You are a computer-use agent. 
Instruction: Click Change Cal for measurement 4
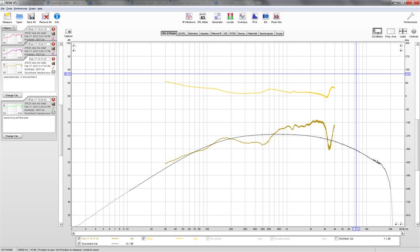[12, 136]
